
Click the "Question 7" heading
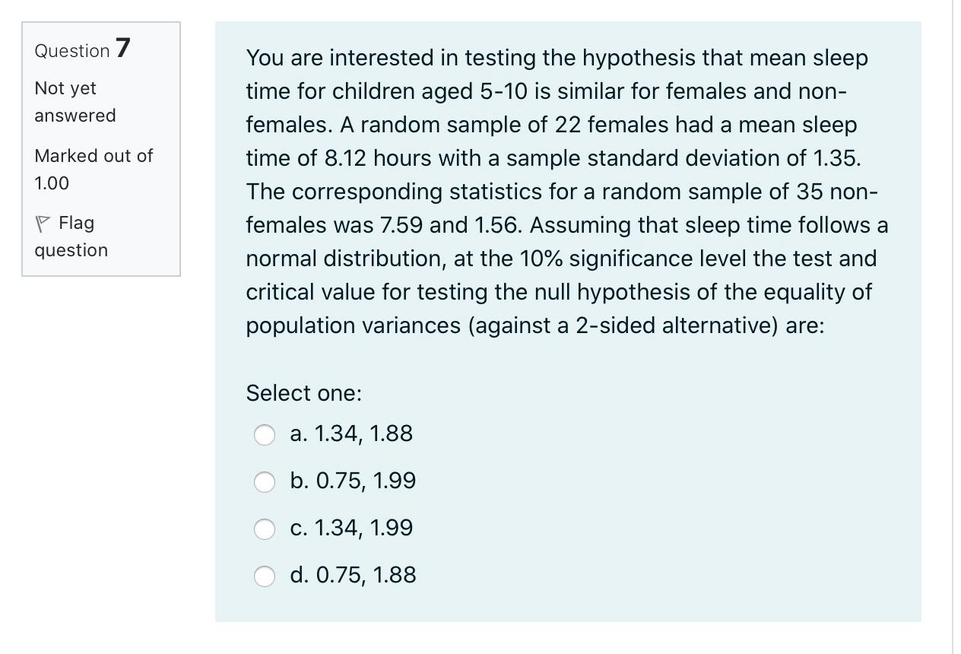(x=82, y=49)
